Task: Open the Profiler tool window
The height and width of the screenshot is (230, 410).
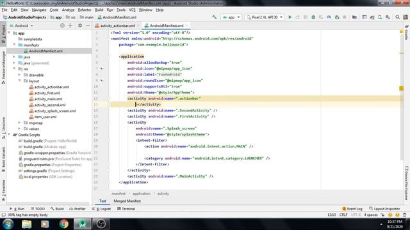Action: pyautogui.click(x=78, y=209)
